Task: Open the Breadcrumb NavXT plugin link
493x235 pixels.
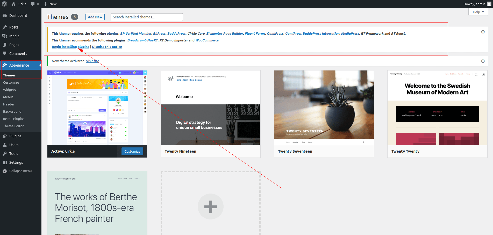Action: (x=143, y=40)
